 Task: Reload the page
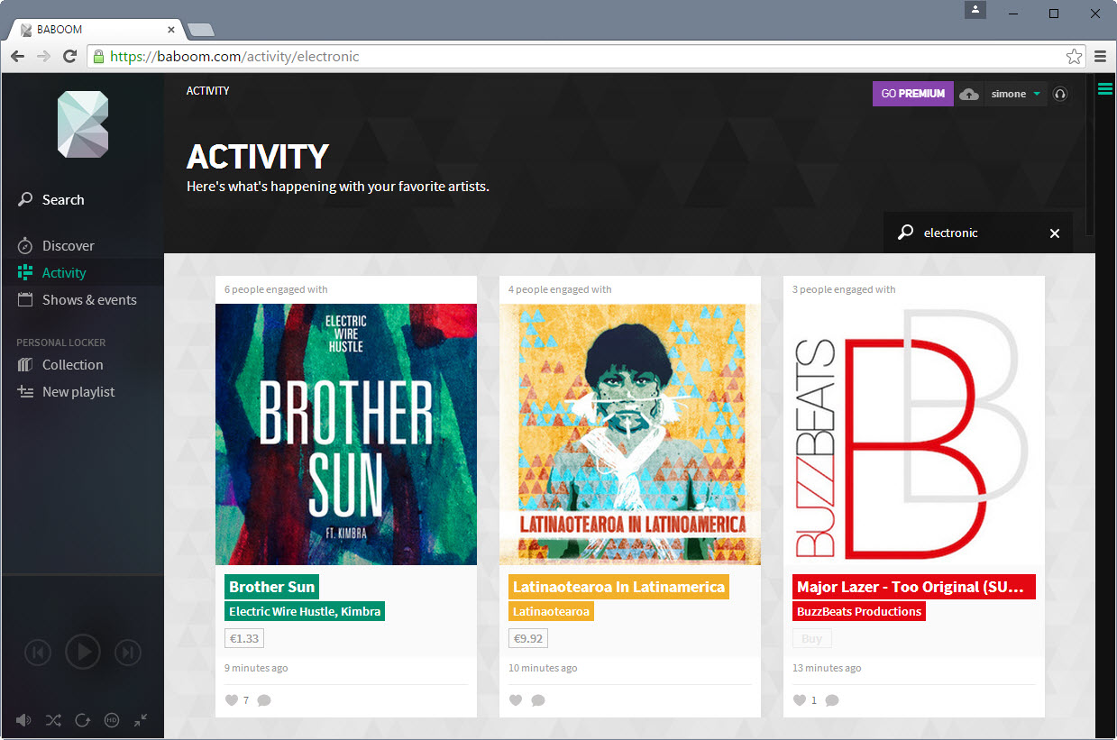pyautogui.click(x=69, y=56)
